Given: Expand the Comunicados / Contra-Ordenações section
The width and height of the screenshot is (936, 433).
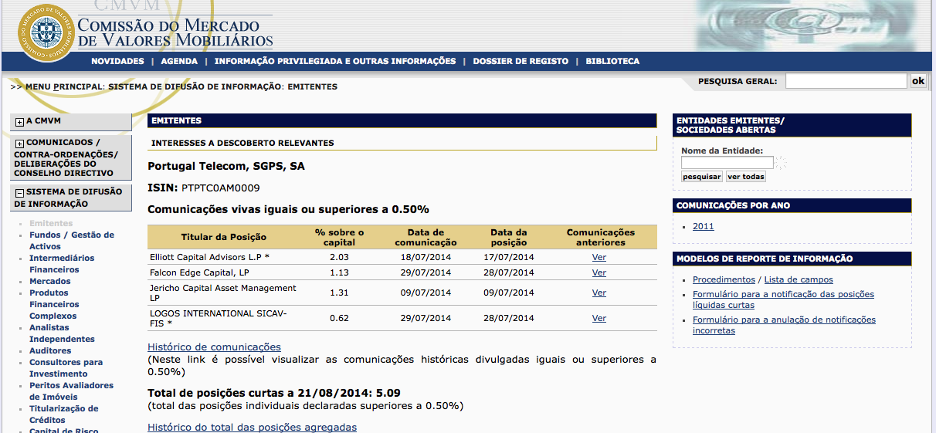Looking at the screenshot, I should click(x=19, y=144).
